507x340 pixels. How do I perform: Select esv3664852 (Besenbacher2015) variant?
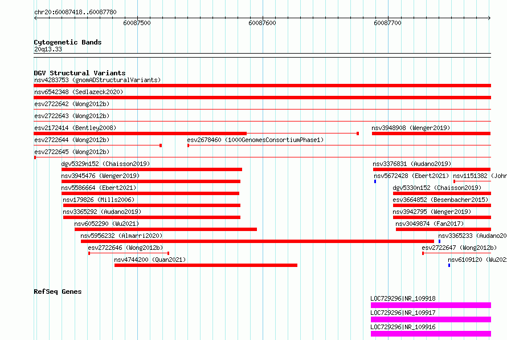[440, 200]
